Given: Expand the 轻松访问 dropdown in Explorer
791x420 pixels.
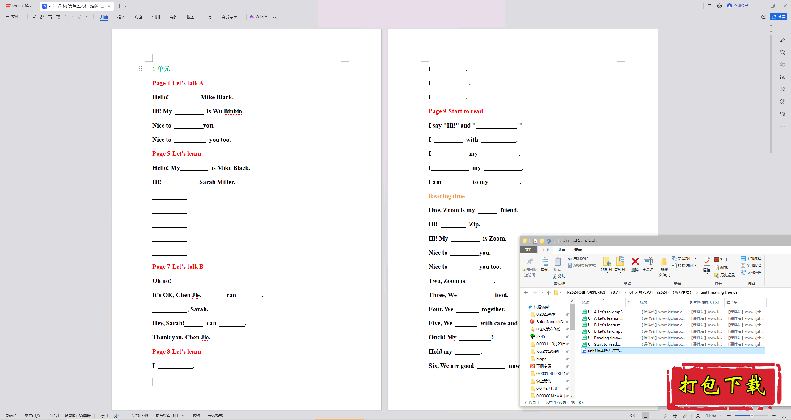Looking at the screenshot, I should point(695,266).
